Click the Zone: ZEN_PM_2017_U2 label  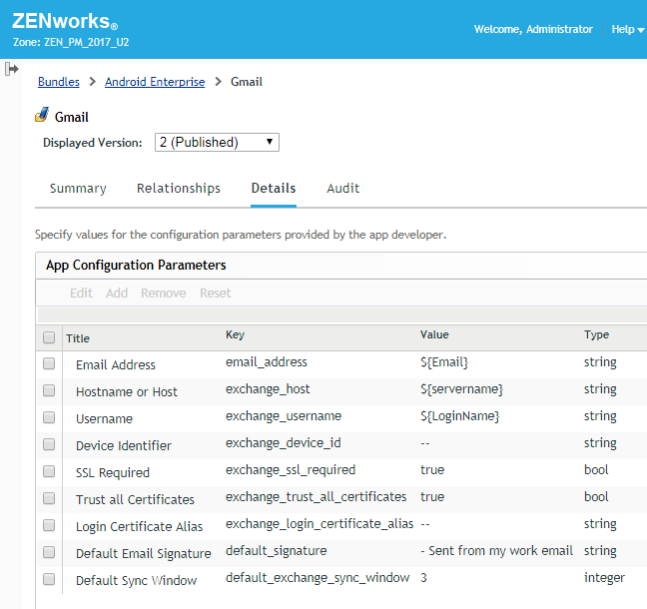(x=71, y=42)
